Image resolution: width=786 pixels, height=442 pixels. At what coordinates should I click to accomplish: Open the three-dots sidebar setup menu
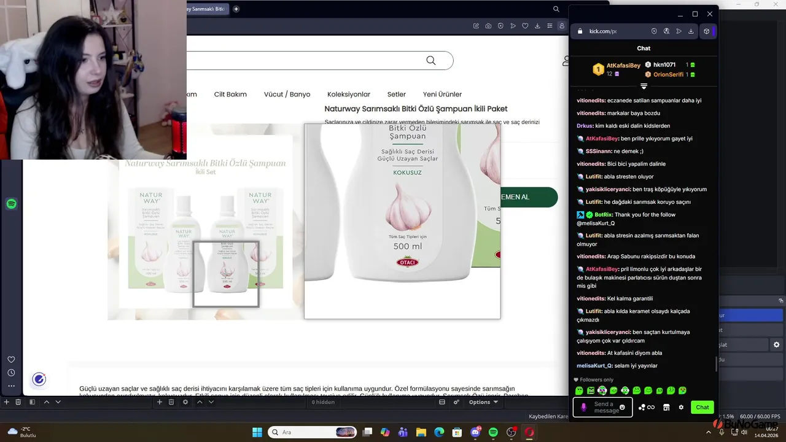(x=11, y=386)
